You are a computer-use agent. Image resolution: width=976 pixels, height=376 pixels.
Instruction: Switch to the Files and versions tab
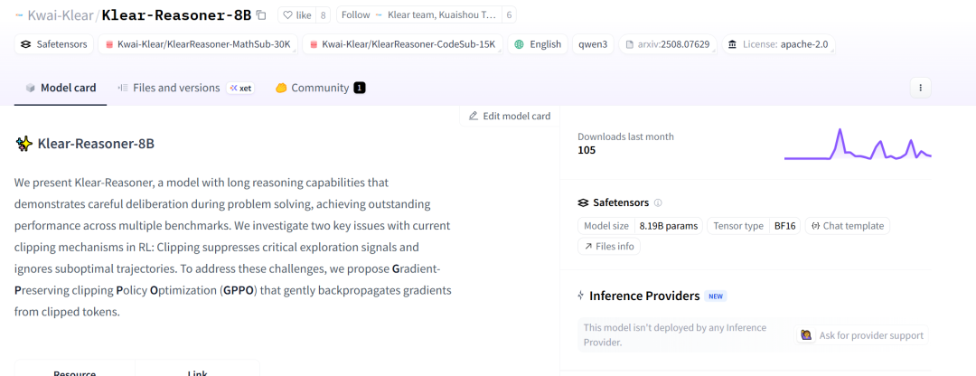click(x=185, y=88)
